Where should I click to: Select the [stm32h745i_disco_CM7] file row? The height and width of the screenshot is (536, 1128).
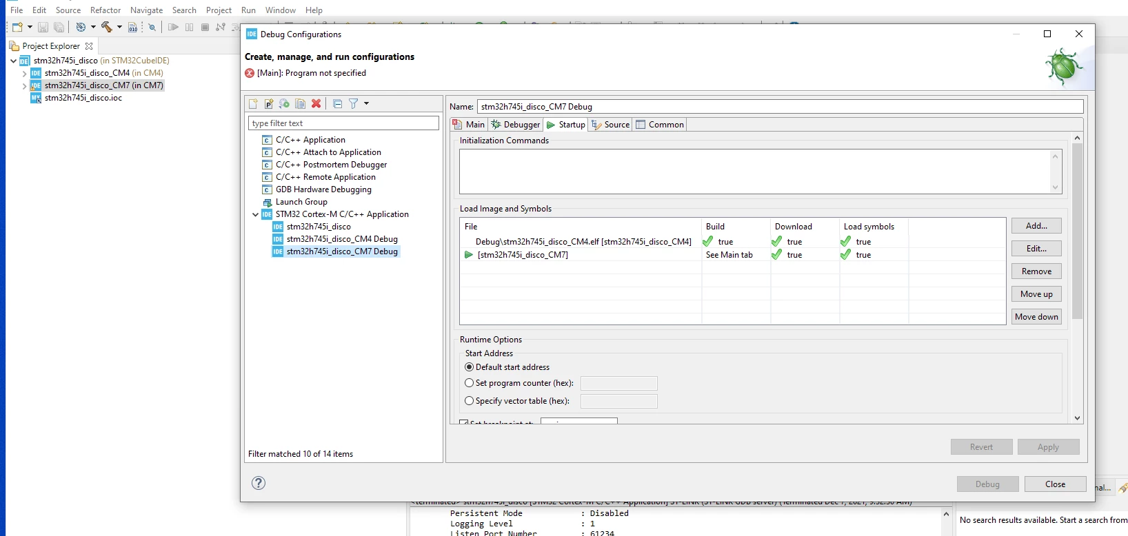point(732,255)
